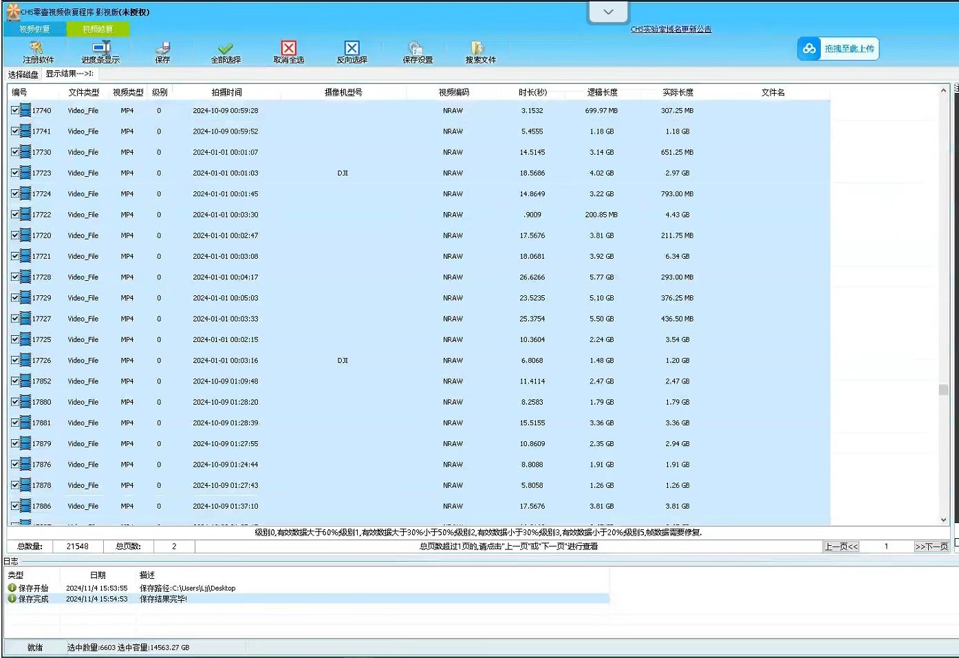Switch to the 视频恢复 tab
Screen dimensions: 959x658
point(34,29)
